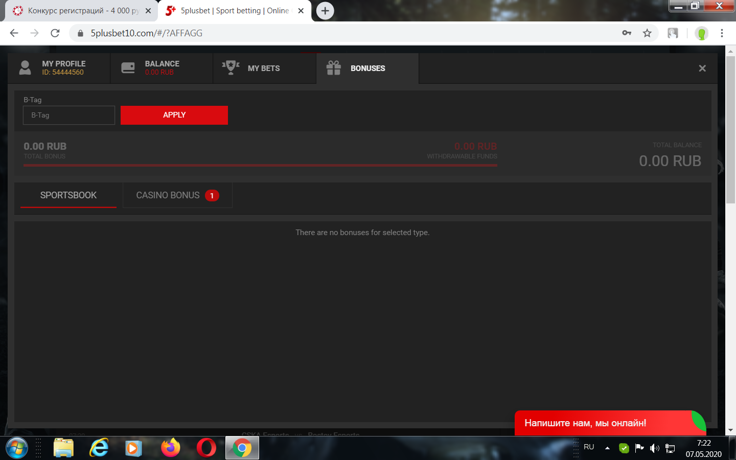
Task: Close the account panel with X
Action: [702, 68]
